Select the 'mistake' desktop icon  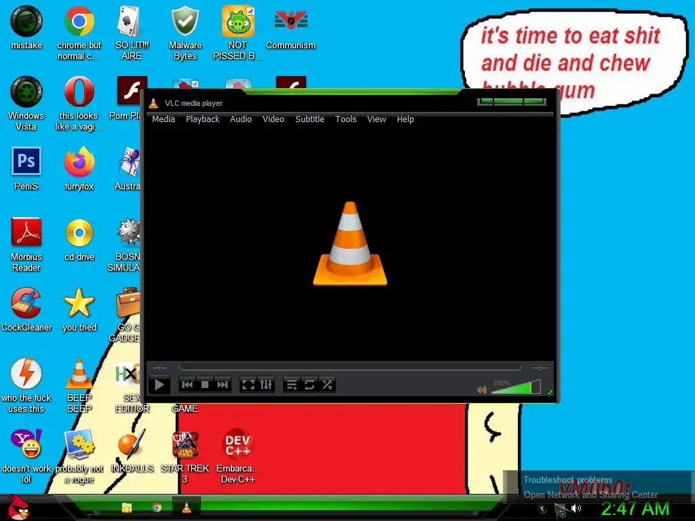coord(26,27)
